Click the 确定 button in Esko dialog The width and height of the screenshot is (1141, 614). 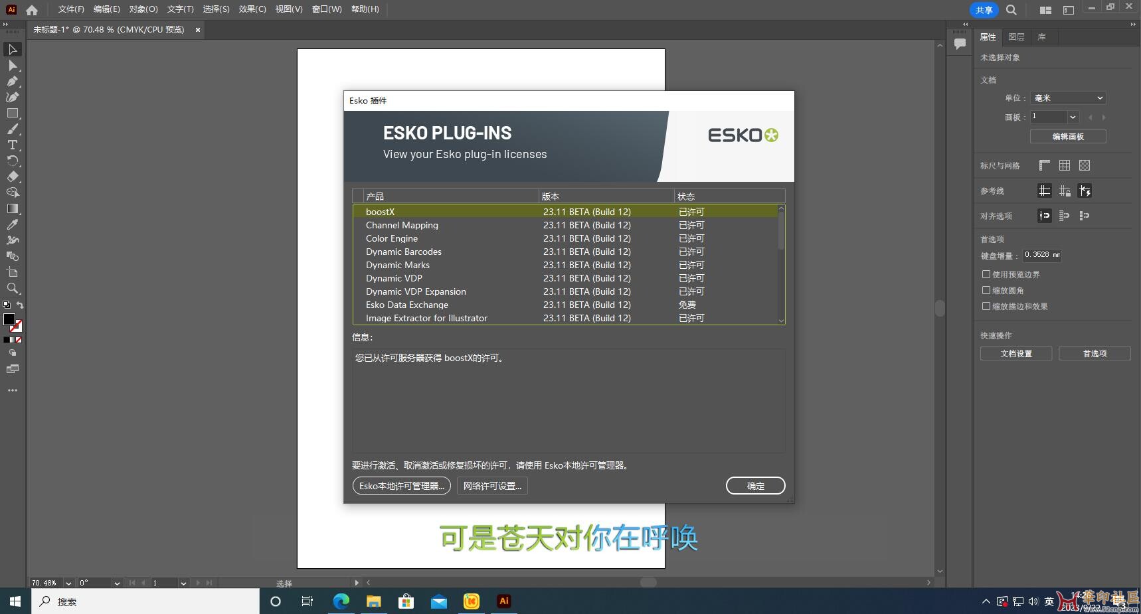click(x=756, y=486)
